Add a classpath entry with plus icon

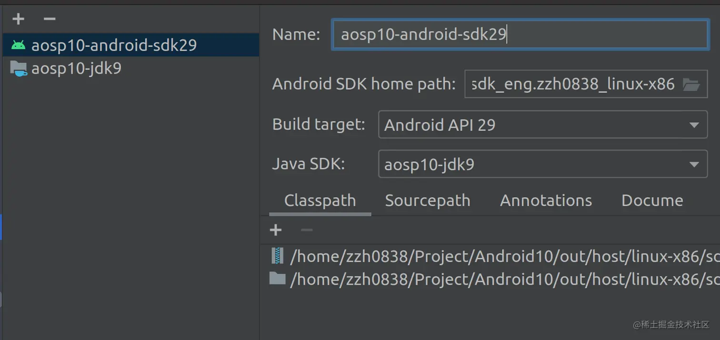point(276,231)
